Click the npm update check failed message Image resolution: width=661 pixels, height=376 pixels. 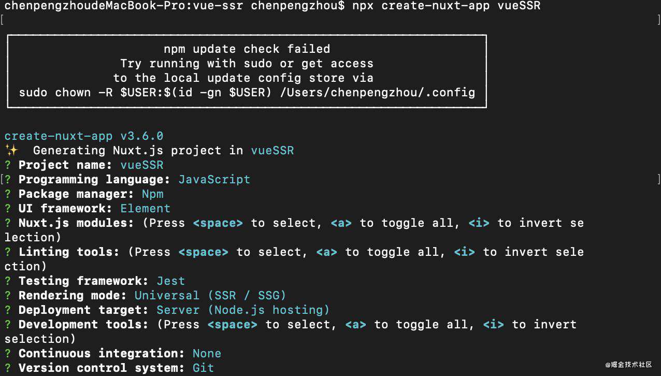pyautogui.click(x=247, y=49)
